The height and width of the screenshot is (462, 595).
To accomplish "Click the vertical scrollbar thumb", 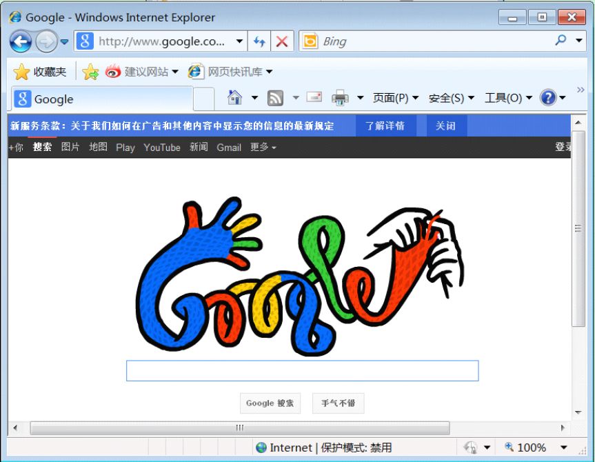I will (578, 228).
